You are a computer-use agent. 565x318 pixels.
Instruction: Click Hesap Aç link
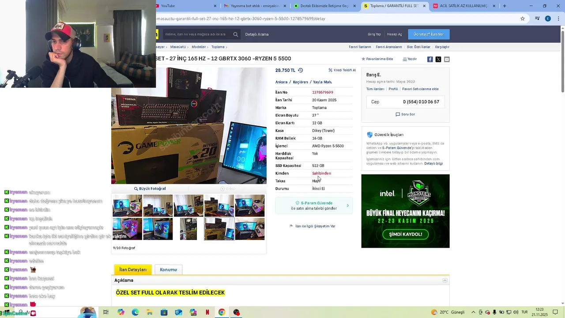tap(395, 34)
